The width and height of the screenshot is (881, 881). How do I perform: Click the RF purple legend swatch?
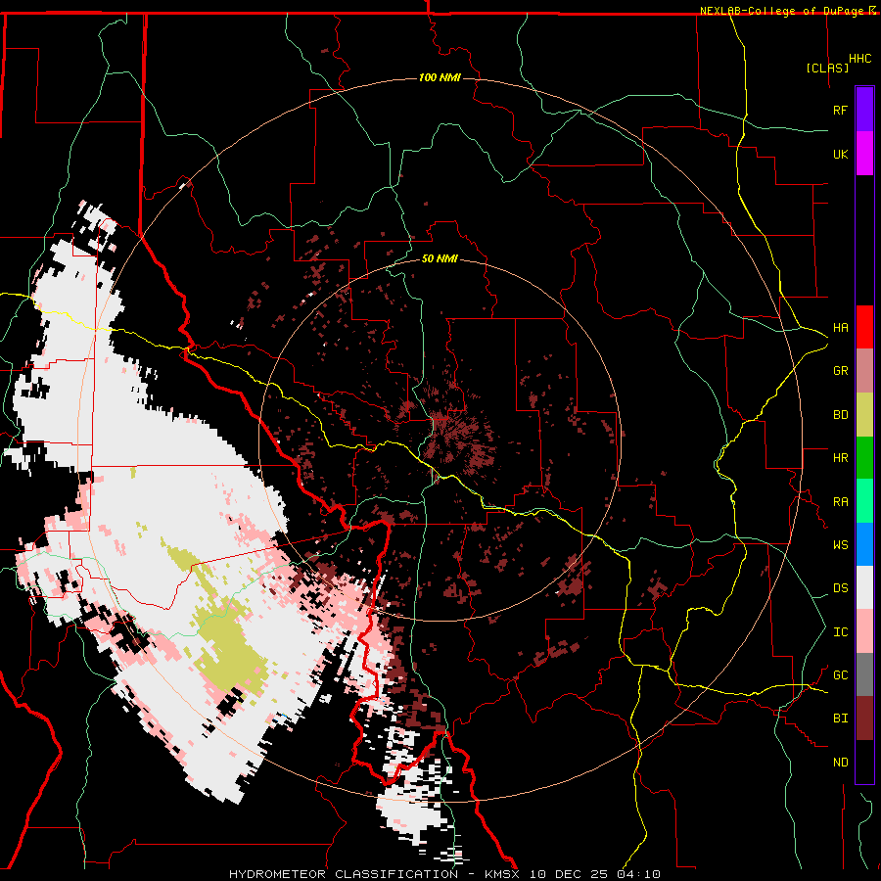tap(864, 110)
